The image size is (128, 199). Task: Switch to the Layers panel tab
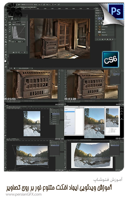click(x=97, y=8)
